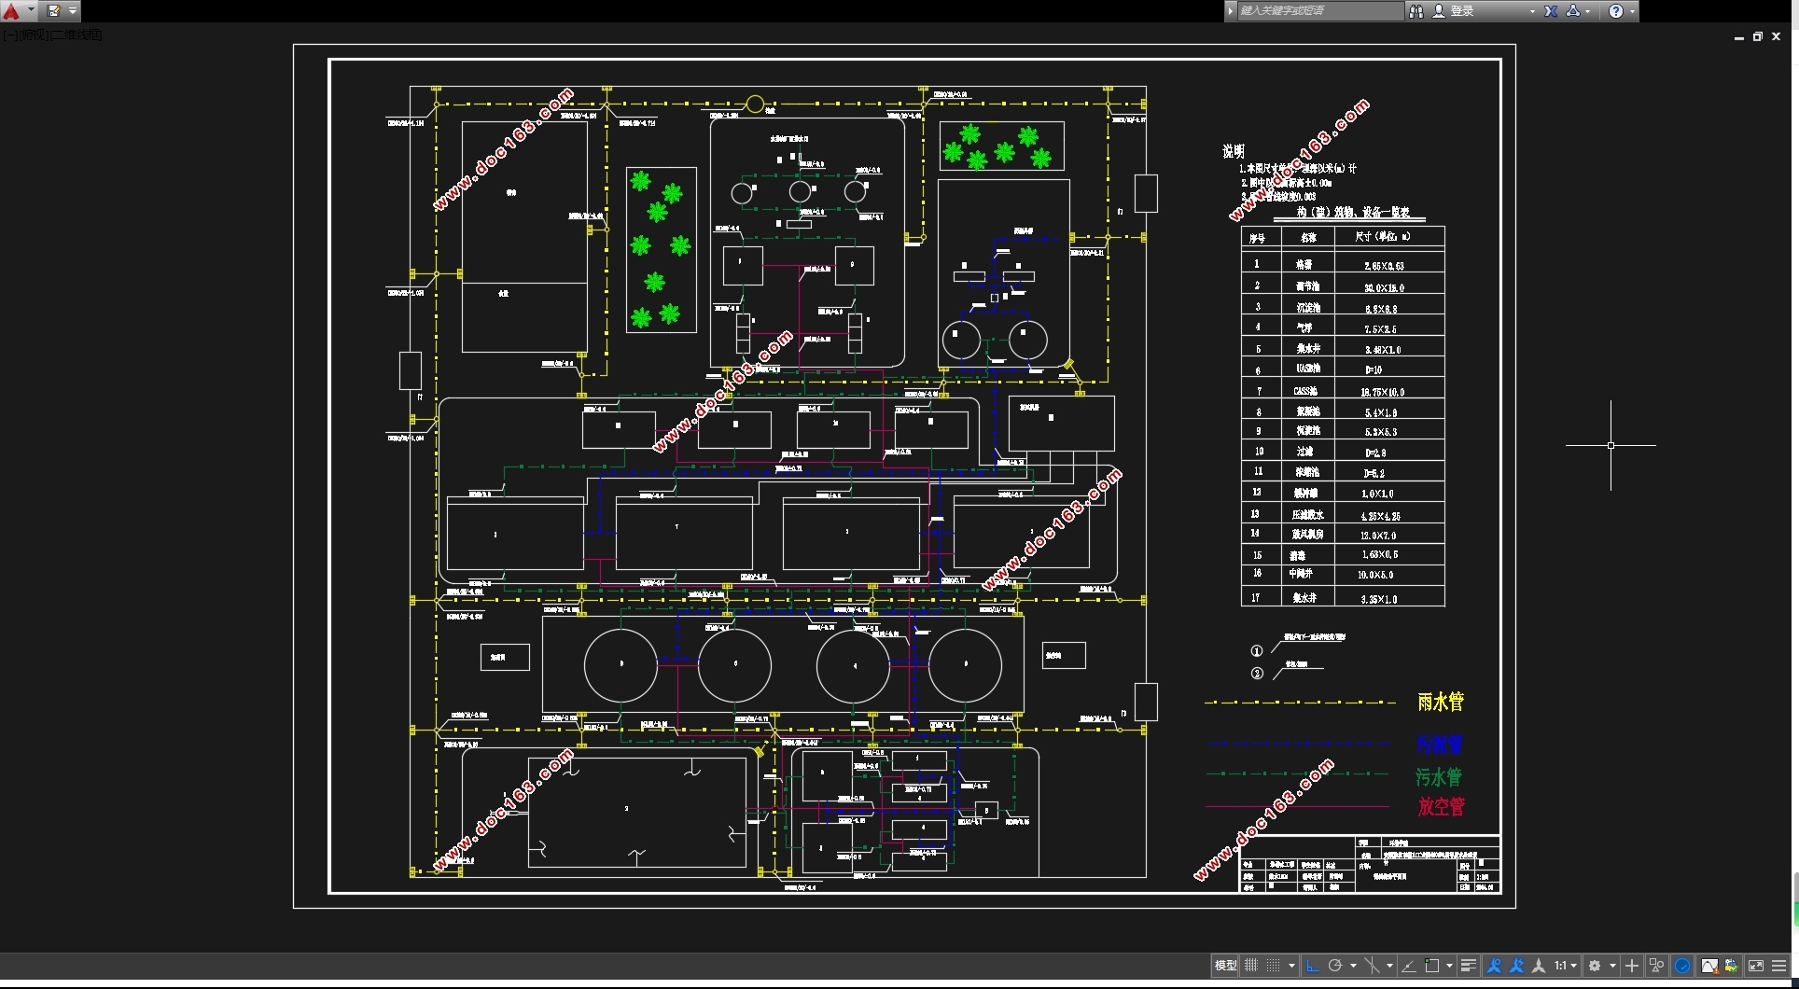Toggle auto-add annotation scales icon
Image resolution: width=1799 pixels, height=989 pixels.
(x=1516, y=966)
